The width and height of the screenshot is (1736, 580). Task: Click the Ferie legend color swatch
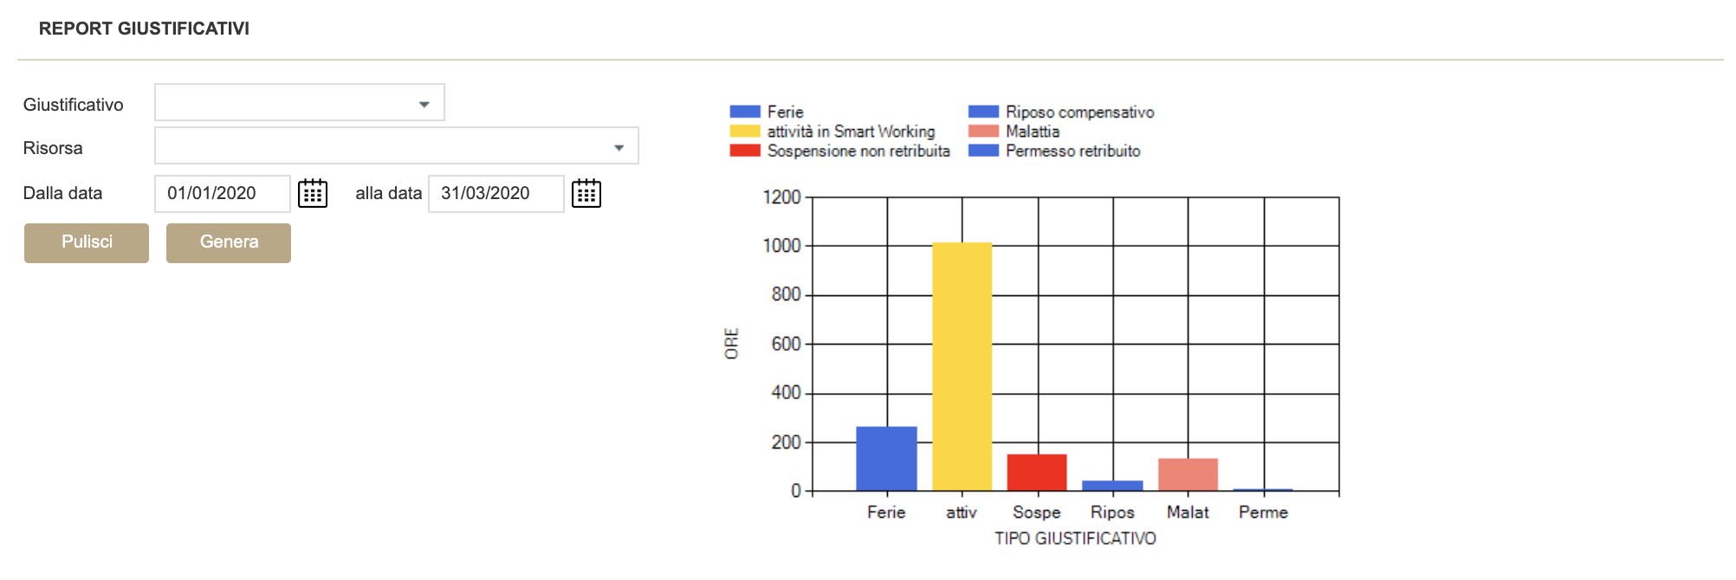(x=744, y=112)
